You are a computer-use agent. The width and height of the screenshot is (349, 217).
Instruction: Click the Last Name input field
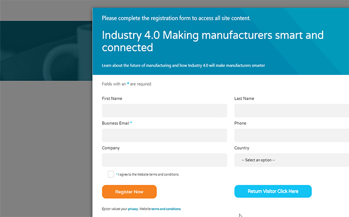(292, 111)
